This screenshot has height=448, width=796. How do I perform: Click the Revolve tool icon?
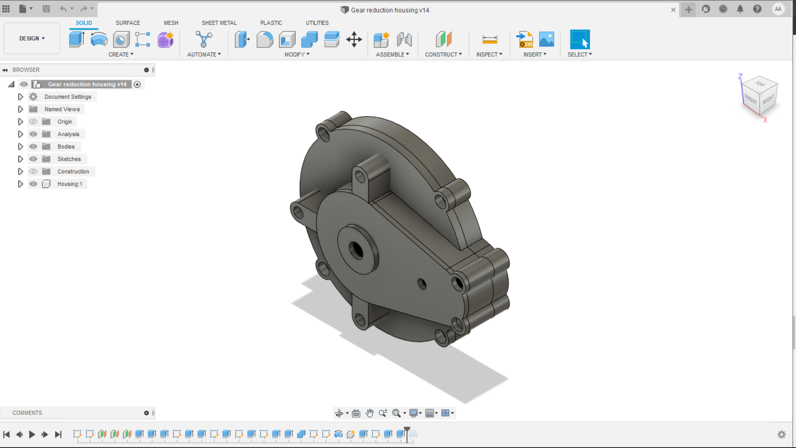tap(99, 39)
